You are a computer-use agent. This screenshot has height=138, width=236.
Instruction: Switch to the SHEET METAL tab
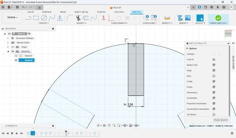(x=81, y=12)
